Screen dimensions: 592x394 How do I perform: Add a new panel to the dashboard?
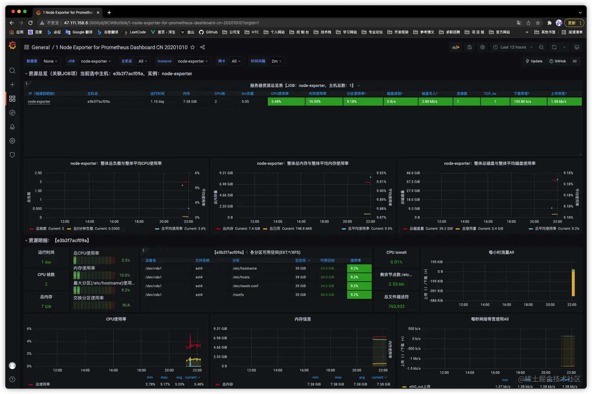point(456,47)
